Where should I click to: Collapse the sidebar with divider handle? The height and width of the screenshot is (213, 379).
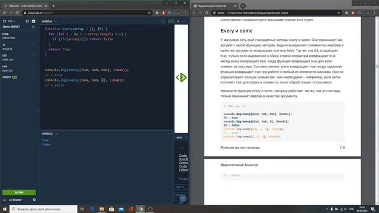38,111
